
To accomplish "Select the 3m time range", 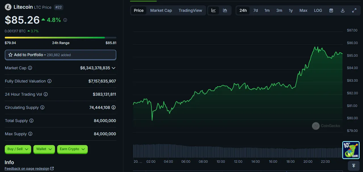I will click(x=279, y=11).
